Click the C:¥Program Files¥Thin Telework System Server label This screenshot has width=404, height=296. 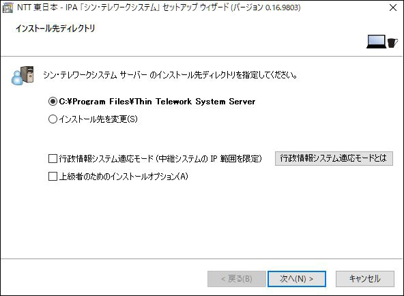click(157, 102)
